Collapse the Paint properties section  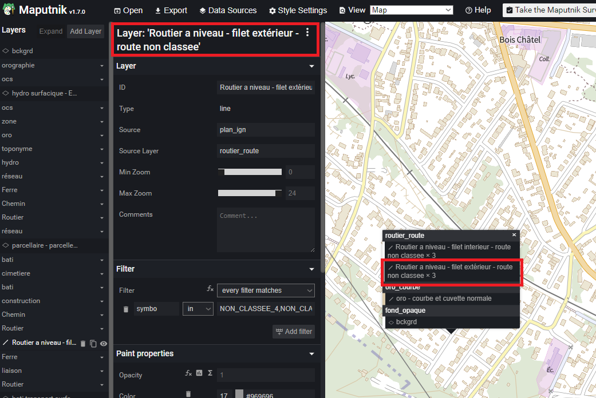[311, 354]
